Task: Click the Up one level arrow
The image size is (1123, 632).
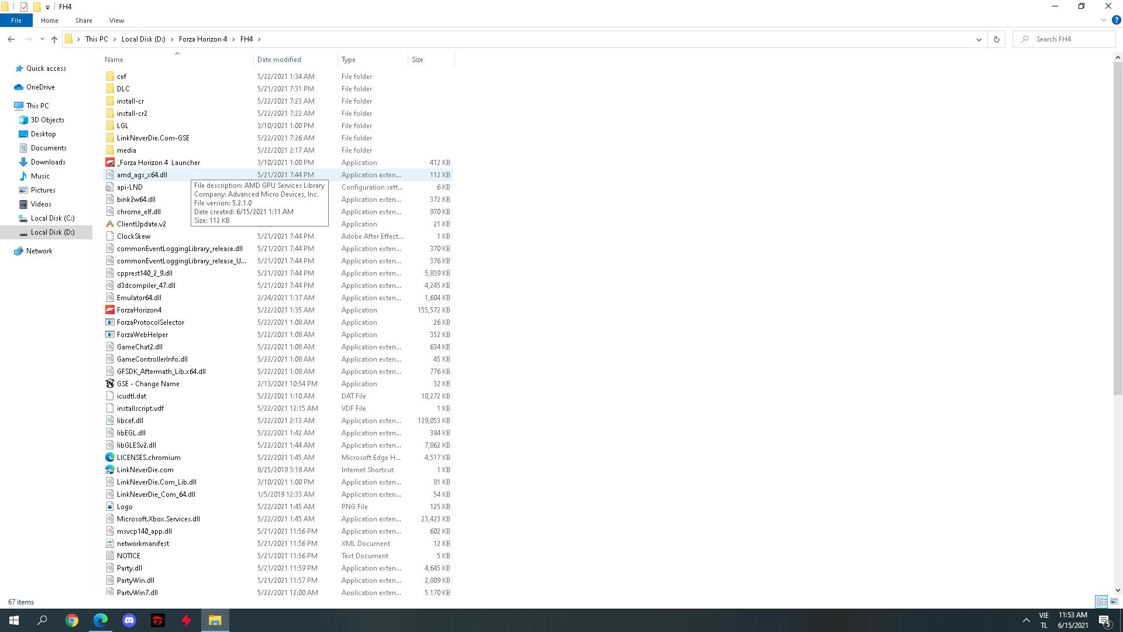Action: (x=54, y=39)
